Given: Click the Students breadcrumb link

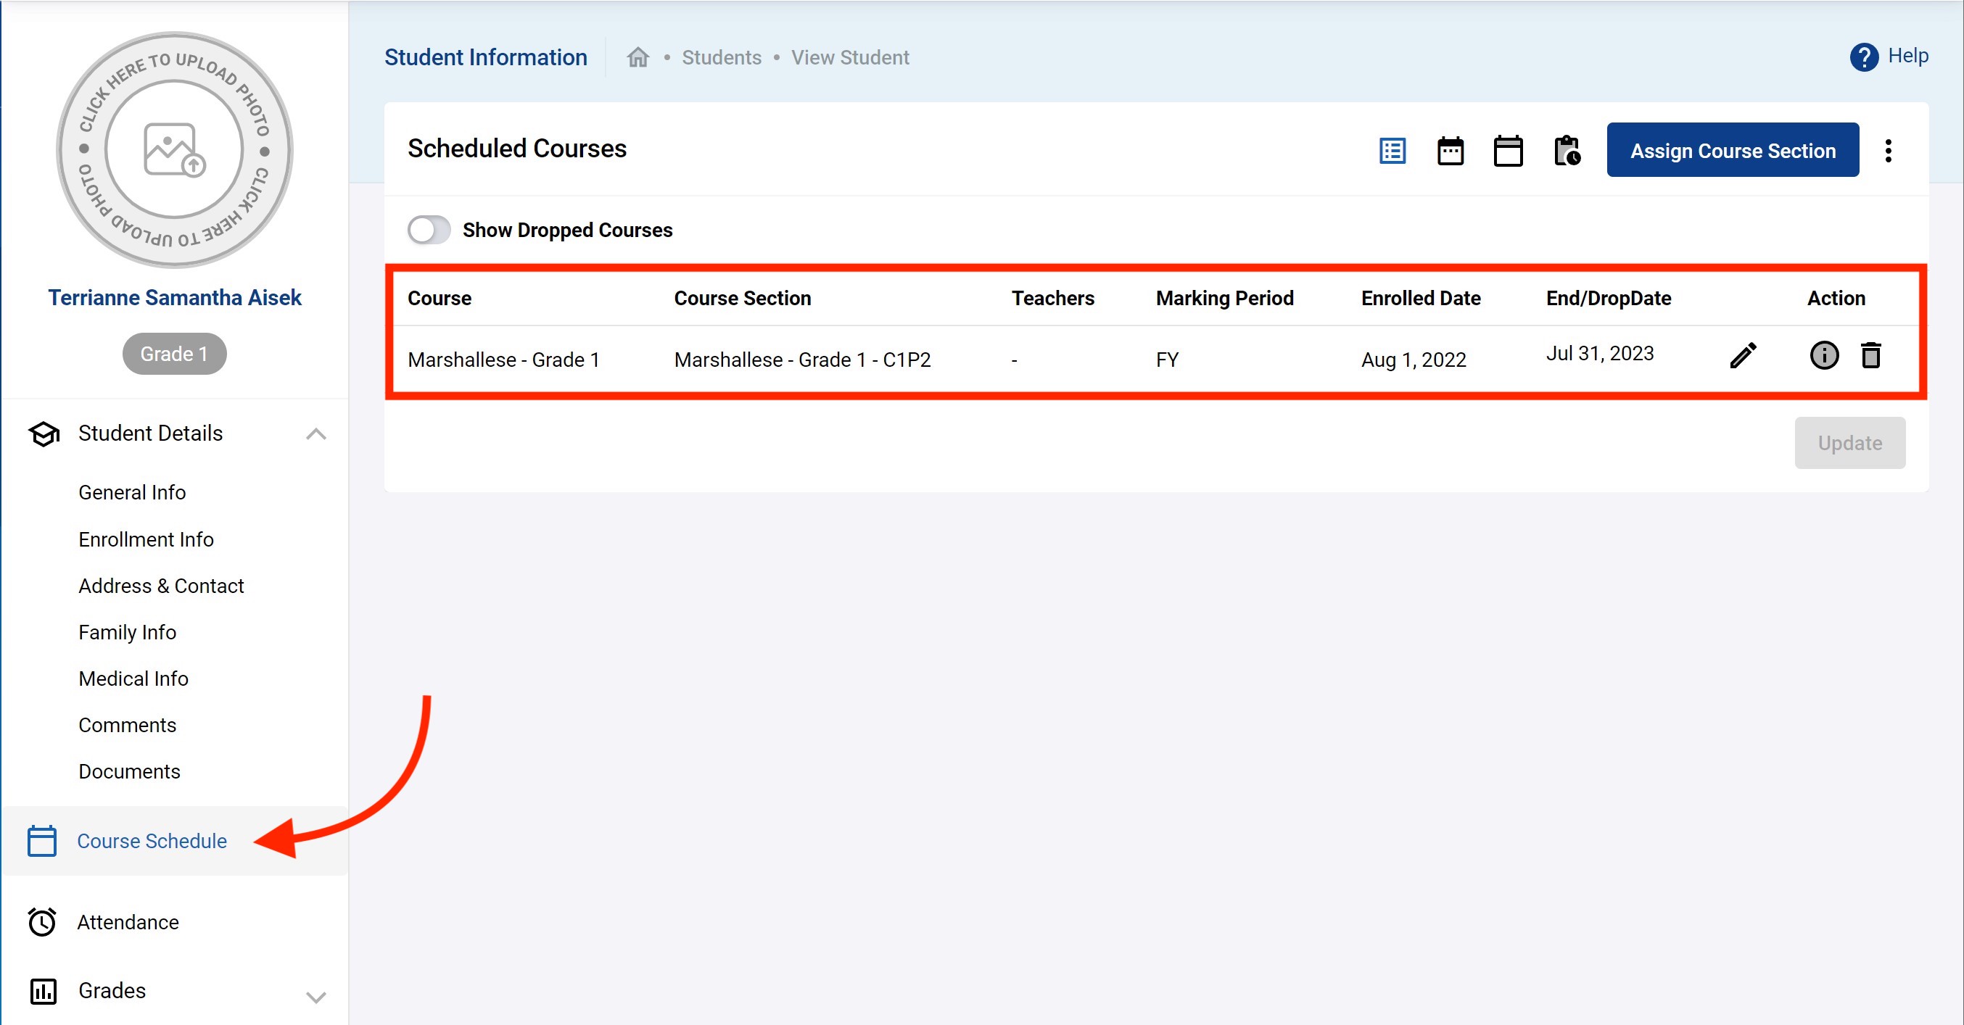Looking at the screenshot, I should tap(721, 57).
